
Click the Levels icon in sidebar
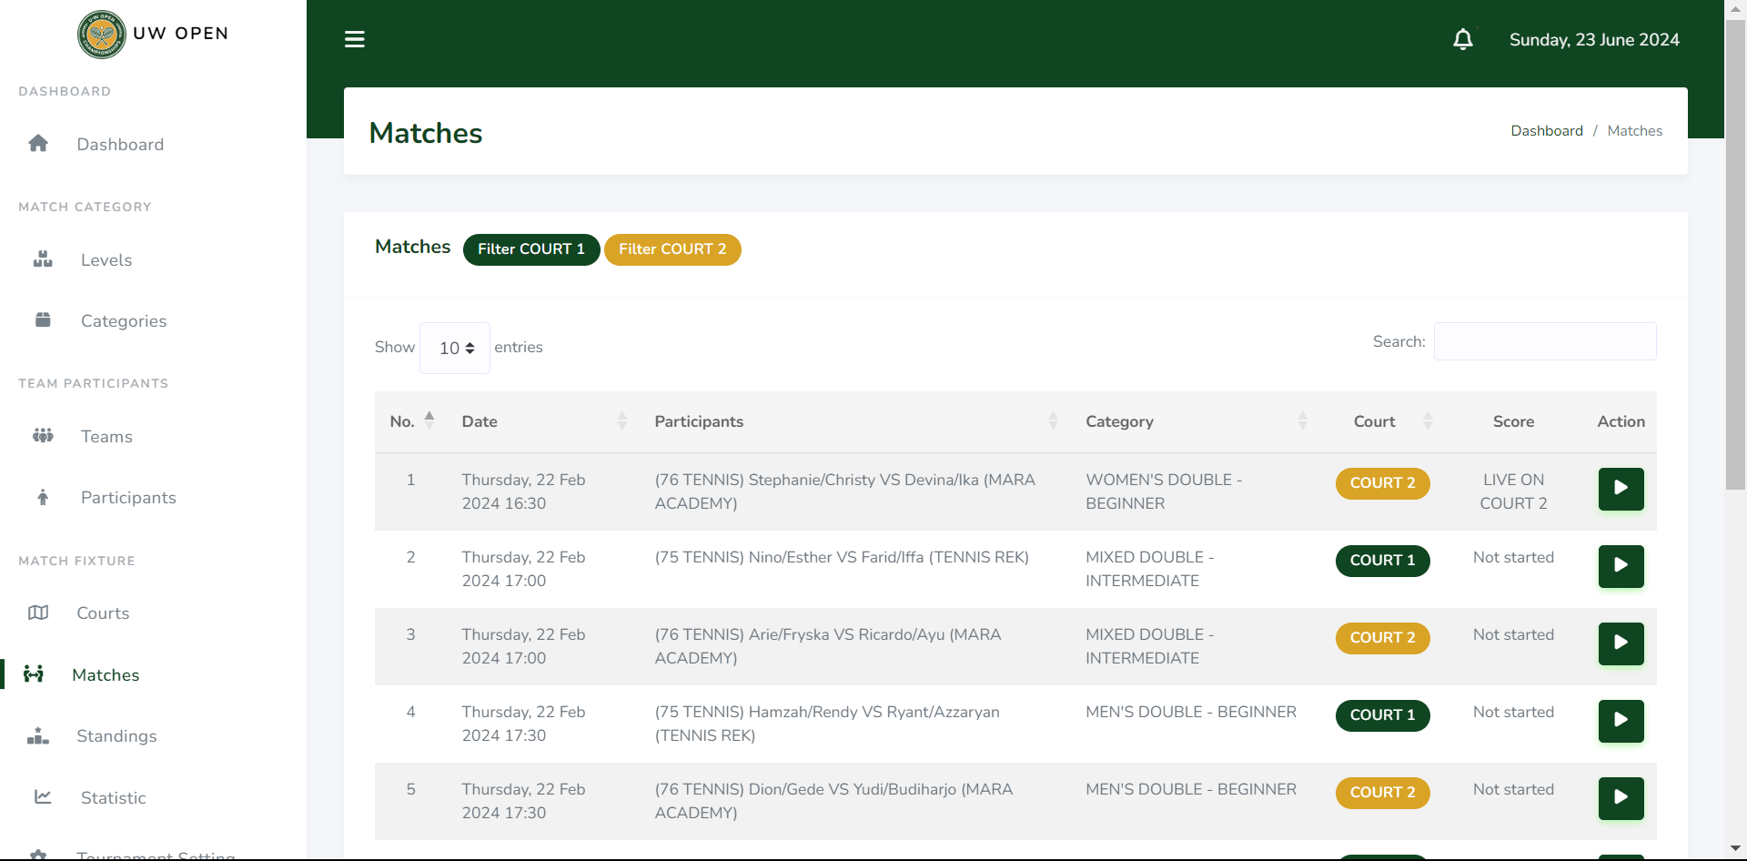pos(43,259)
